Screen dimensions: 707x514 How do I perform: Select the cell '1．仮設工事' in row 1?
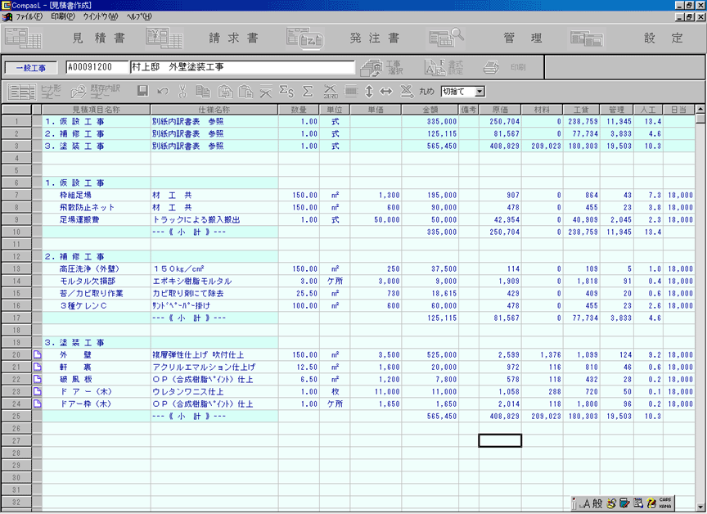[96, 122]
